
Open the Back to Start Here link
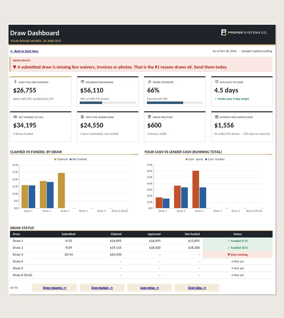point(24,51)
